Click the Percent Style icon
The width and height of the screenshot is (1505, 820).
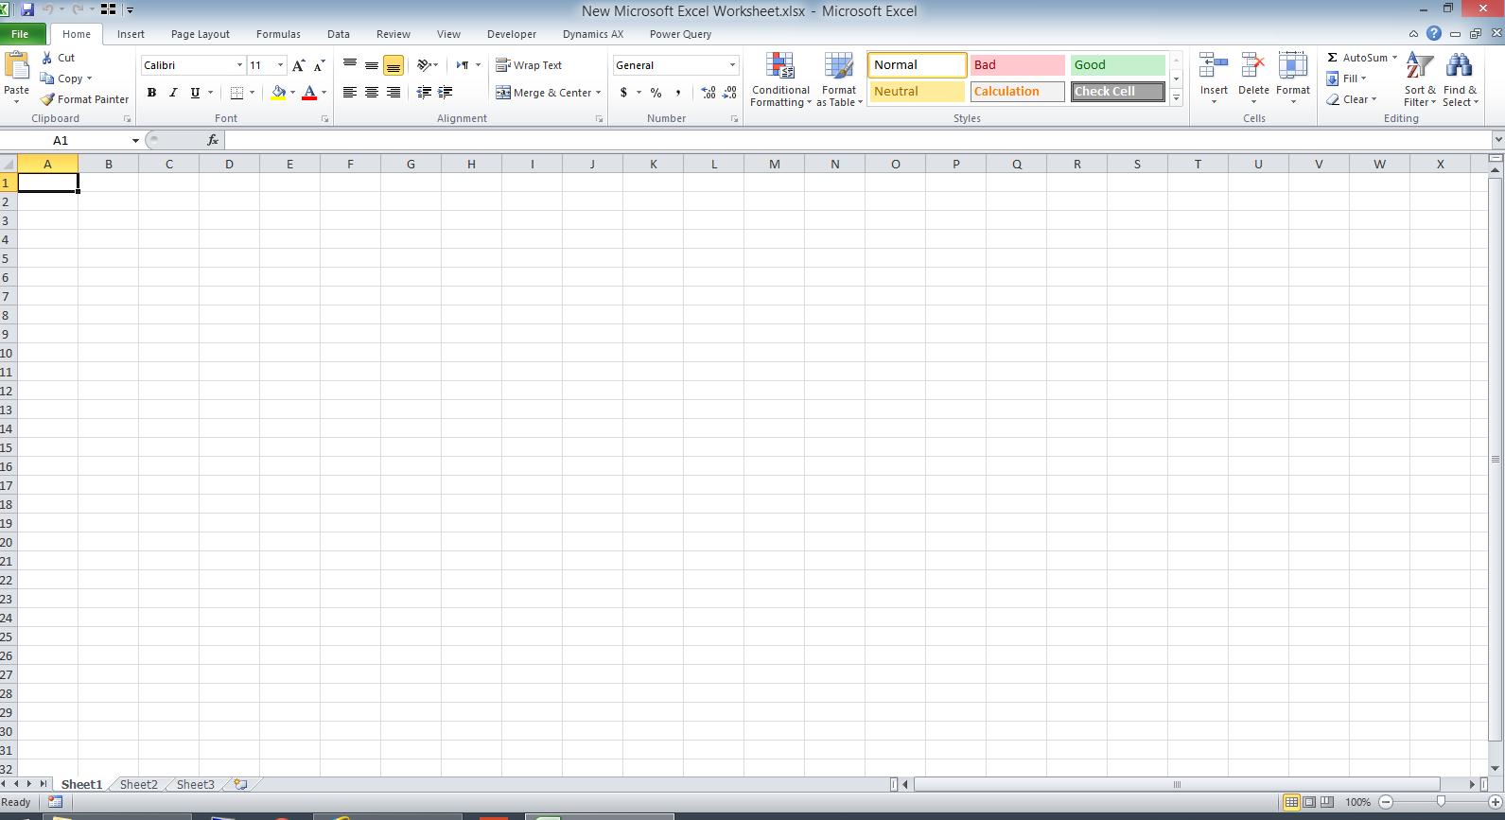(656, 93)
